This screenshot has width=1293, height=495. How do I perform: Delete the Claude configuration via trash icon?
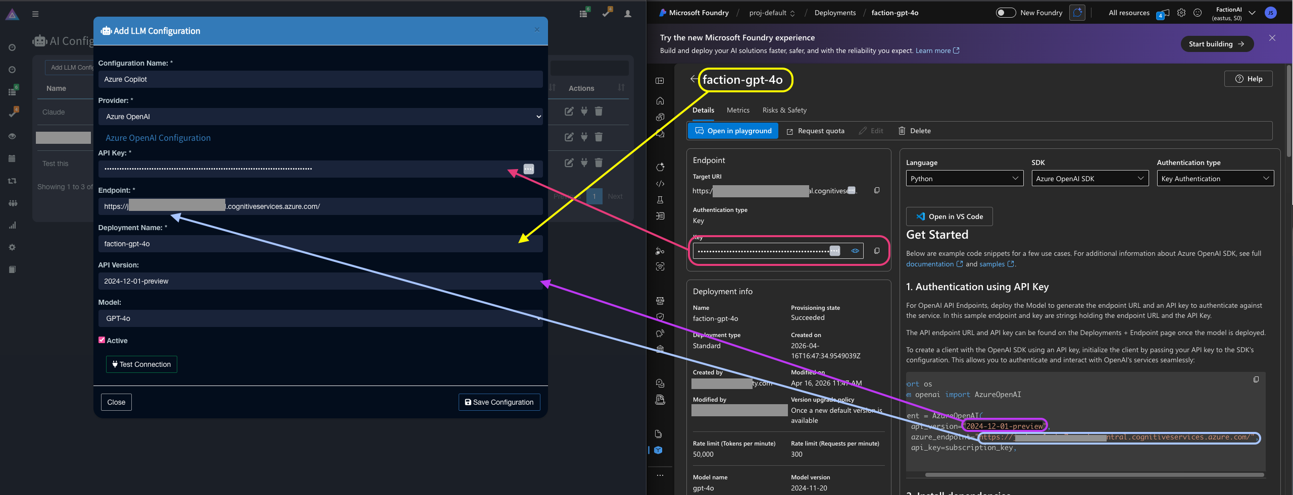(x=599, y=111)
